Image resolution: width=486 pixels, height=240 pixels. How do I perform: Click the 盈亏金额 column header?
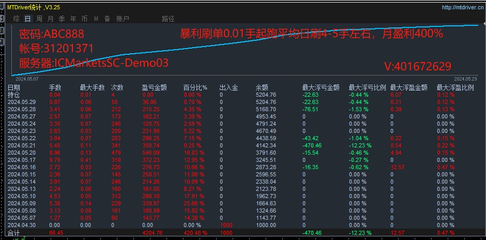pyautogui.click(x=154, y=87)
